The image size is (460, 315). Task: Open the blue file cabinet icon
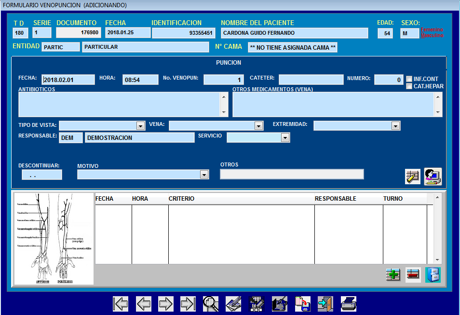(x=433, y=275)
